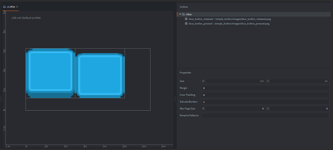Select blue_button_released.png entry in Outline
This screenshot has width=333, height=150.
click(x=229, y=19)
